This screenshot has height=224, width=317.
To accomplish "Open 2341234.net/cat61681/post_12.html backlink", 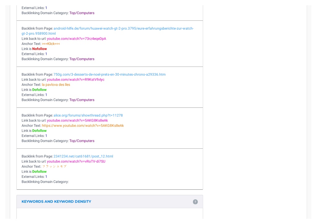I will (x=83, y=156).
